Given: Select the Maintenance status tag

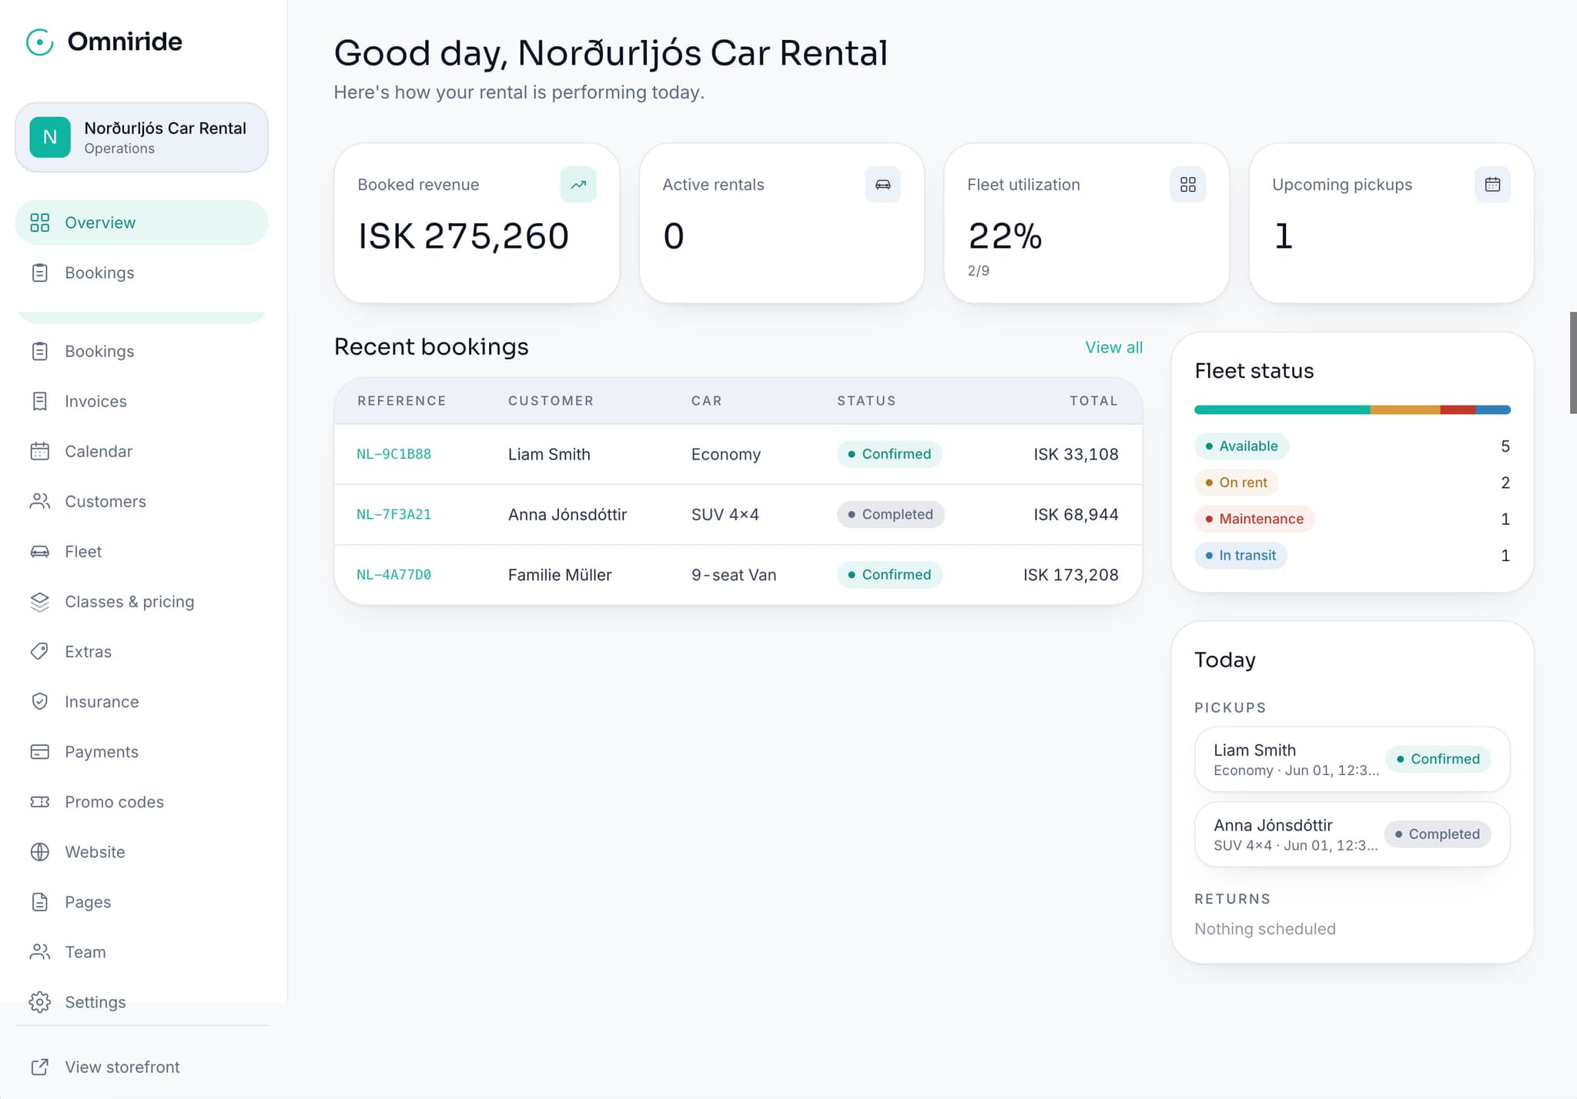Looking at the screenshot, I should pos(1254,519).
